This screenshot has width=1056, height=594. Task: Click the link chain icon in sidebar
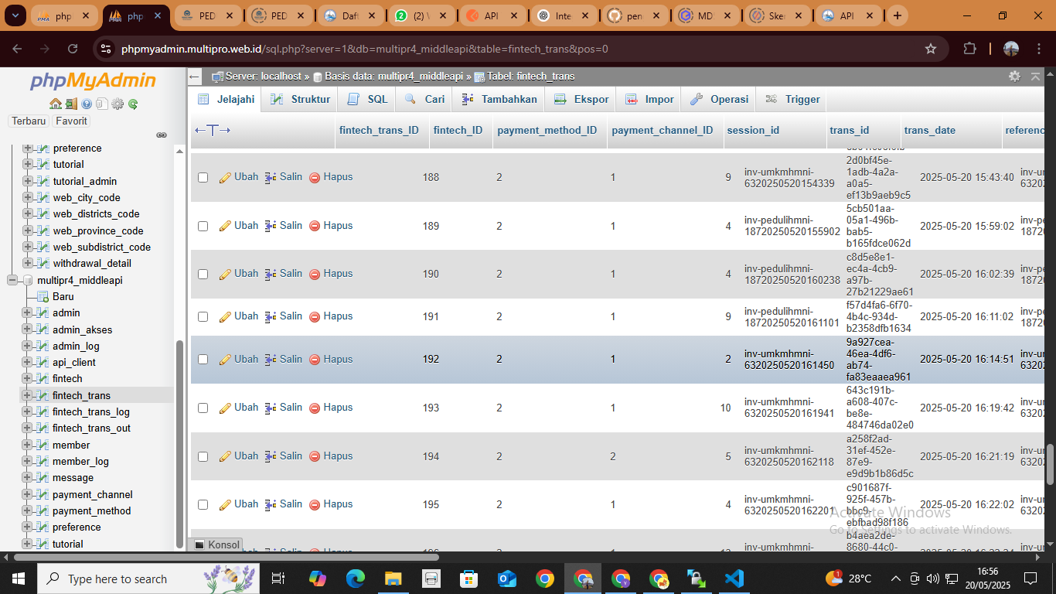tap(162, 135)
